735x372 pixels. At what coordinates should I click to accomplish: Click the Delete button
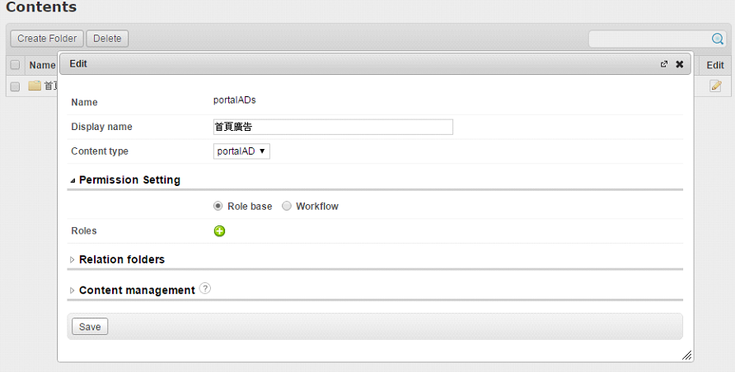[107, 39]
